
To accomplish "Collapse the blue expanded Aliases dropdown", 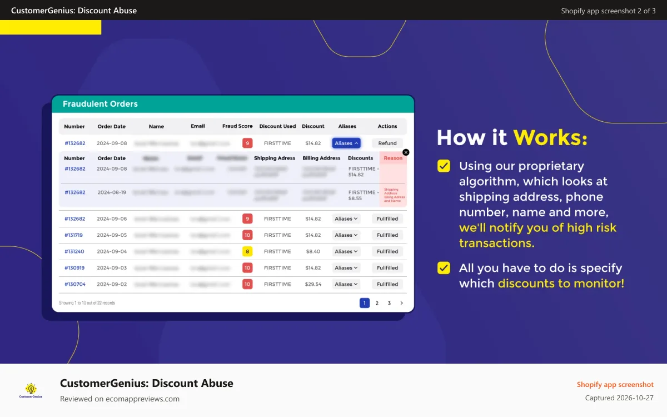I will tap(346, 143).
